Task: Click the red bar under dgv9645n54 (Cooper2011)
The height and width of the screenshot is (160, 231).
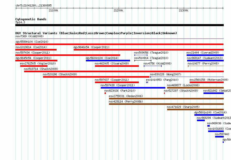Action: pos(36,61)
